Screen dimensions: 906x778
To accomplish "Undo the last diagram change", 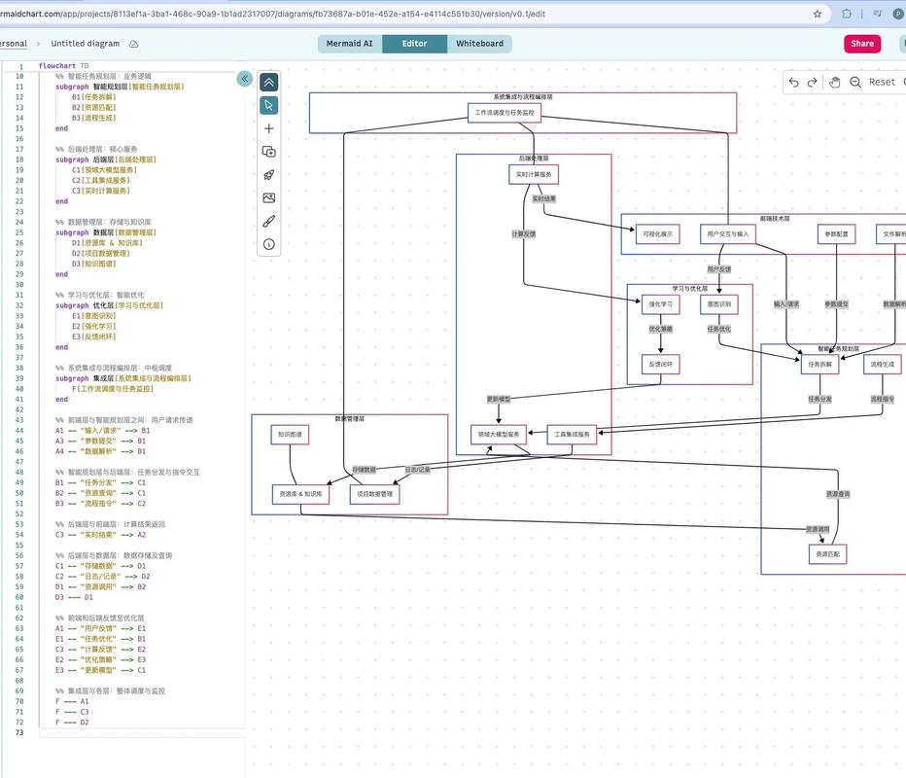I will click(x=794, y=83).
